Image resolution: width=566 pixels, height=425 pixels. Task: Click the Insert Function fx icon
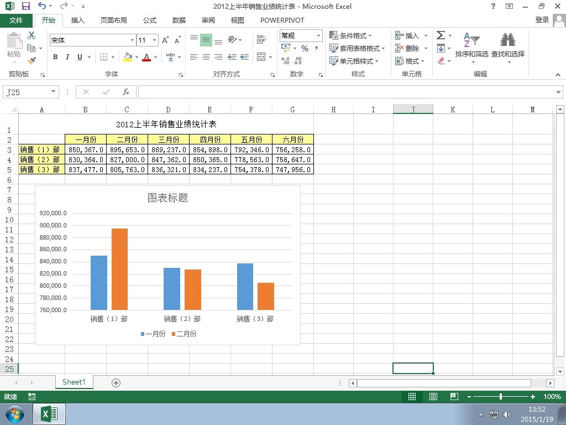[x=125, y=92]
